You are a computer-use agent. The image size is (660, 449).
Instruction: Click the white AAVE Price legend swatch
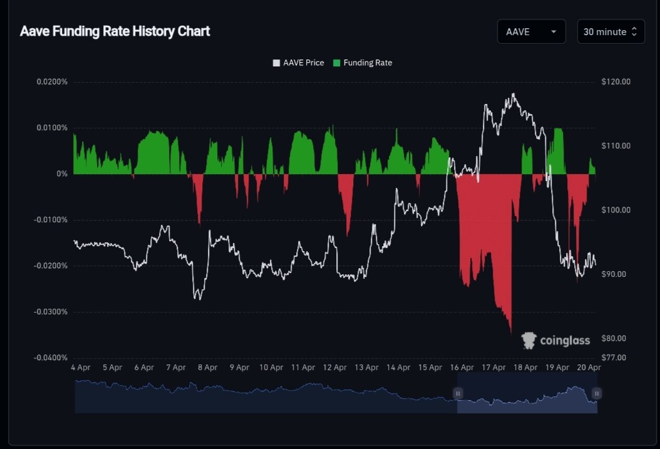tap(276, 63)
